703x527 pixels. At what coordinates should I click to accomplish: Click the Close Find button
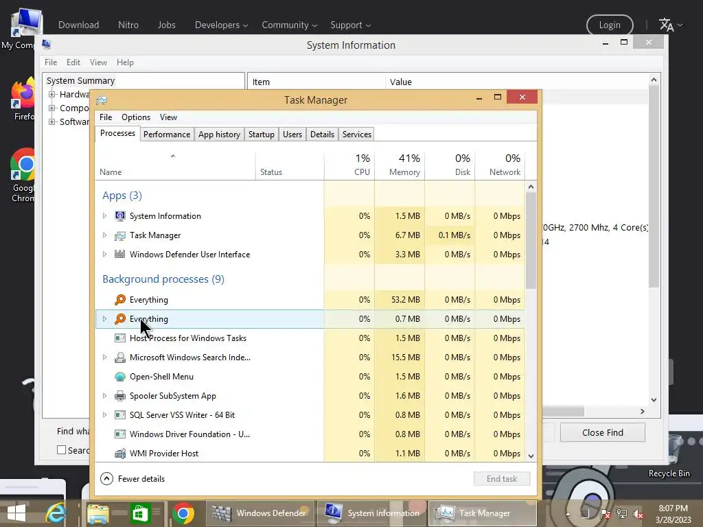(x=603, y=432)
